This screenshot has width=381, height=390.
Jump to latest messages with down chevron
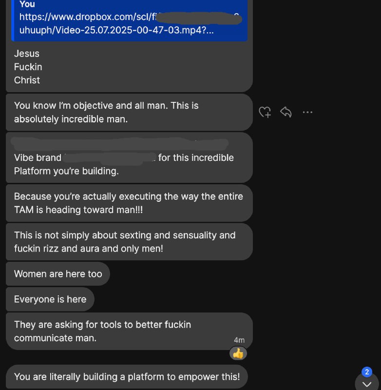click(x=367, y=384)
